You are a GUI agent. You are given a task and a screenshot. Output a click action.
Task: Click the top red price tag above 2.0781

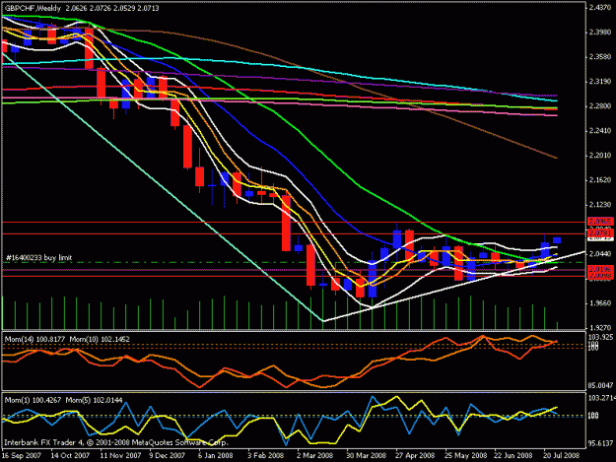coord(600,222)
